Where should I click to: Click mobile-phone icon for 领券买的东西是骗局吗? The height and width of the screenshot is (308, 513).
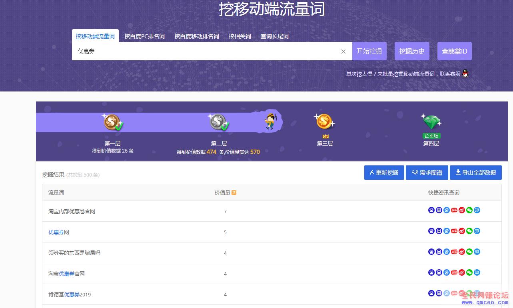[439, 252]
